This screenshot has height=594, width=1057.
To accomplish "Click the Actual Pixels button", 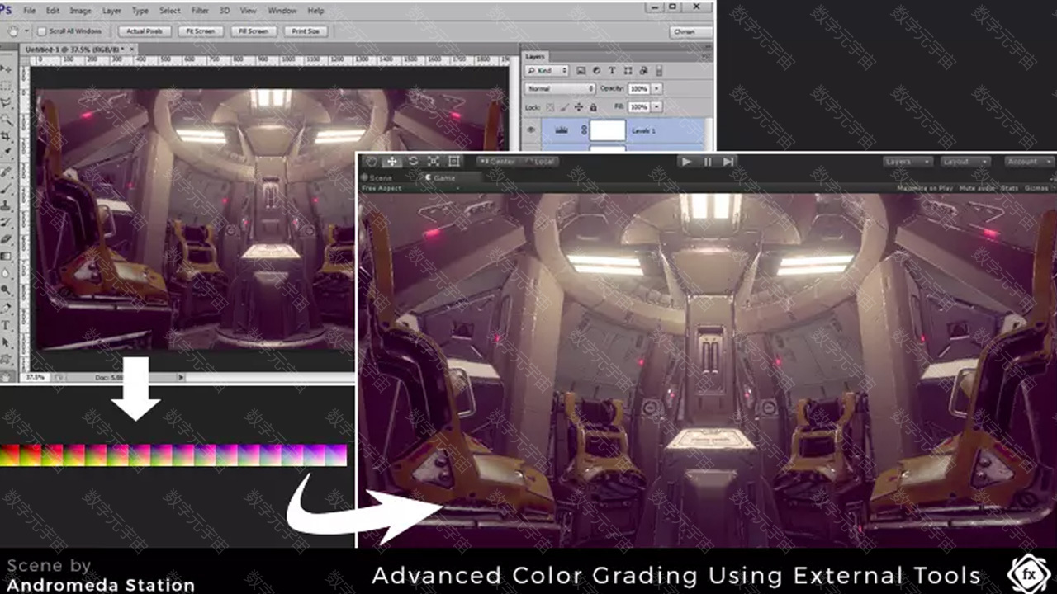I will coord(145,31).
